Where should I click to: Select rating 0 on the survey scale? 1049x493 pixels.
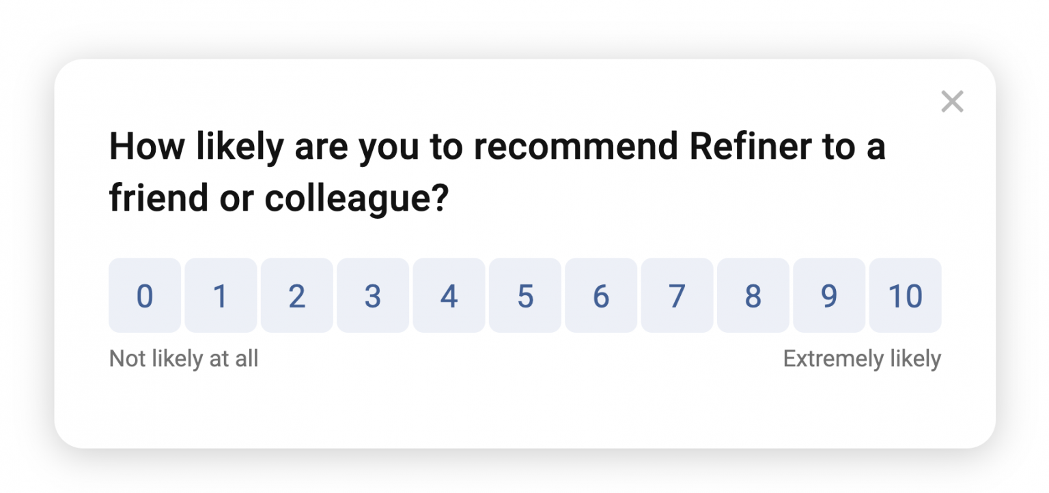click(x=145, y=295)
